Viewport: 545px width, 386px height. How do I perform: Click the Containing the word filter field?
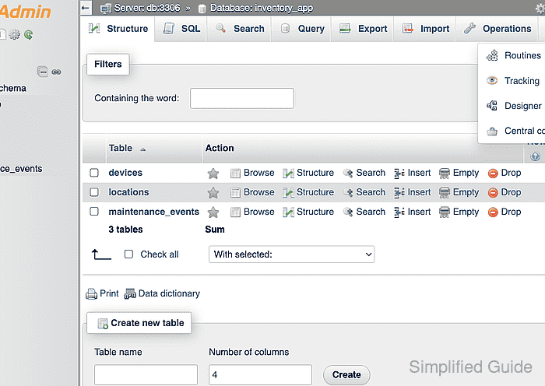pos(242,98)
